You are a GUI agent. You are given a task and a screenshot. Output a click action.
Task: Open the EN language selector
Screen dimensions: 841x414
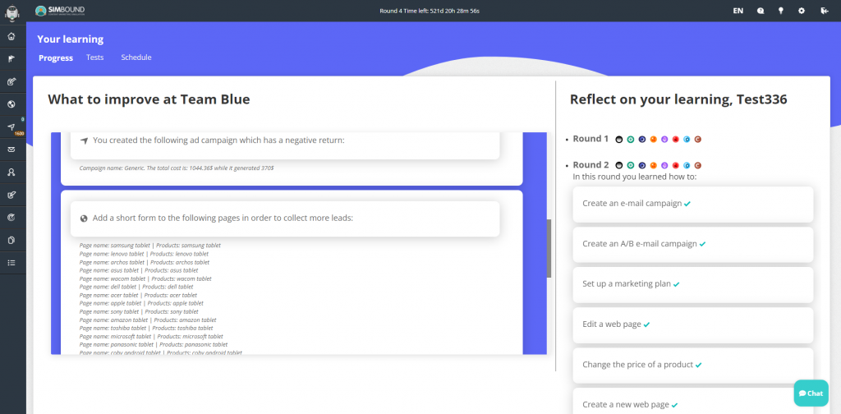pyautogui.click(x=738, y=11)
